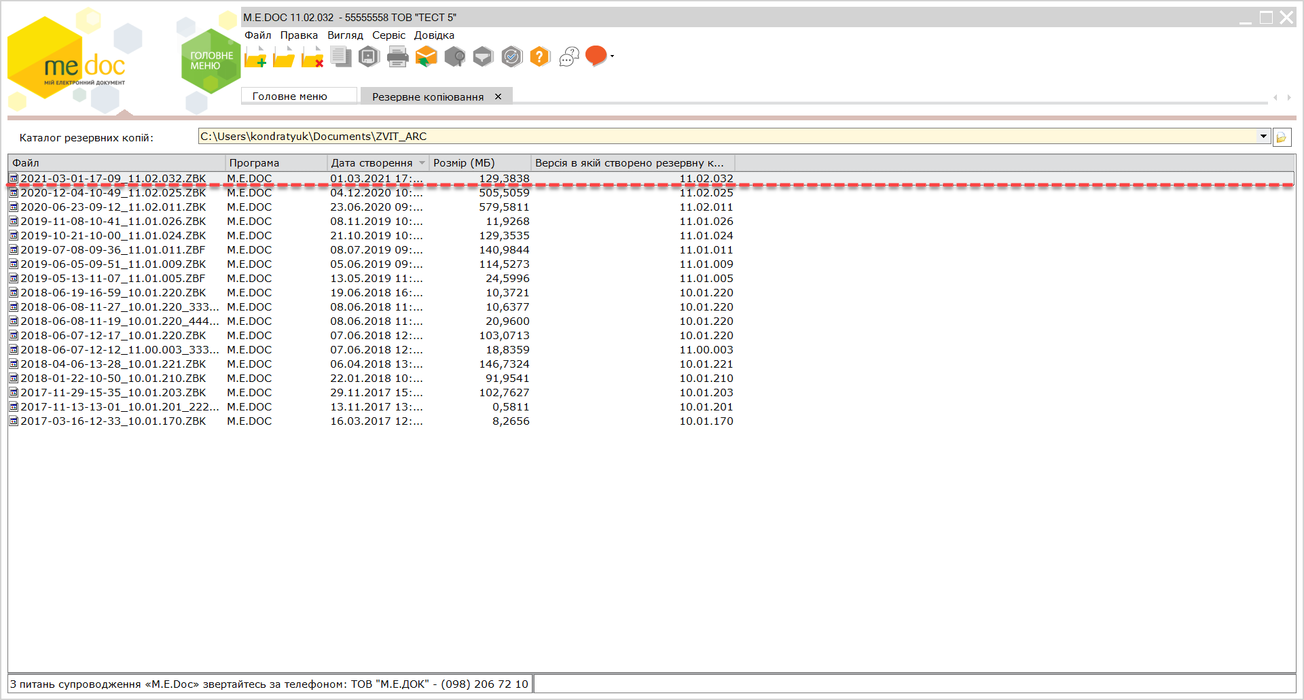The width and height of the screenshot is (1304, 700).
Task: Open the Правка menu
Action: click(299, 35)
